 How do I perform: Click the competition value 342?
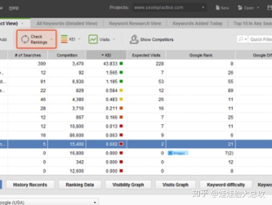pyautogui.click(x=80, y=162)
